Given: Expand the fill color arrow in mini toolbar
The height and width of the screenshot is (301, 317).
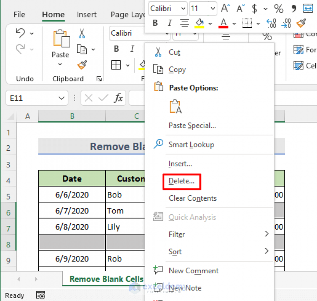Looking at the screenshot, I should [x=210, y=24].
